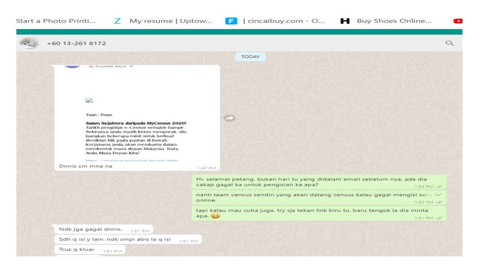Click the H icon for Buy Shoes Online
The image size is (488, 274).
pos(345,21)
